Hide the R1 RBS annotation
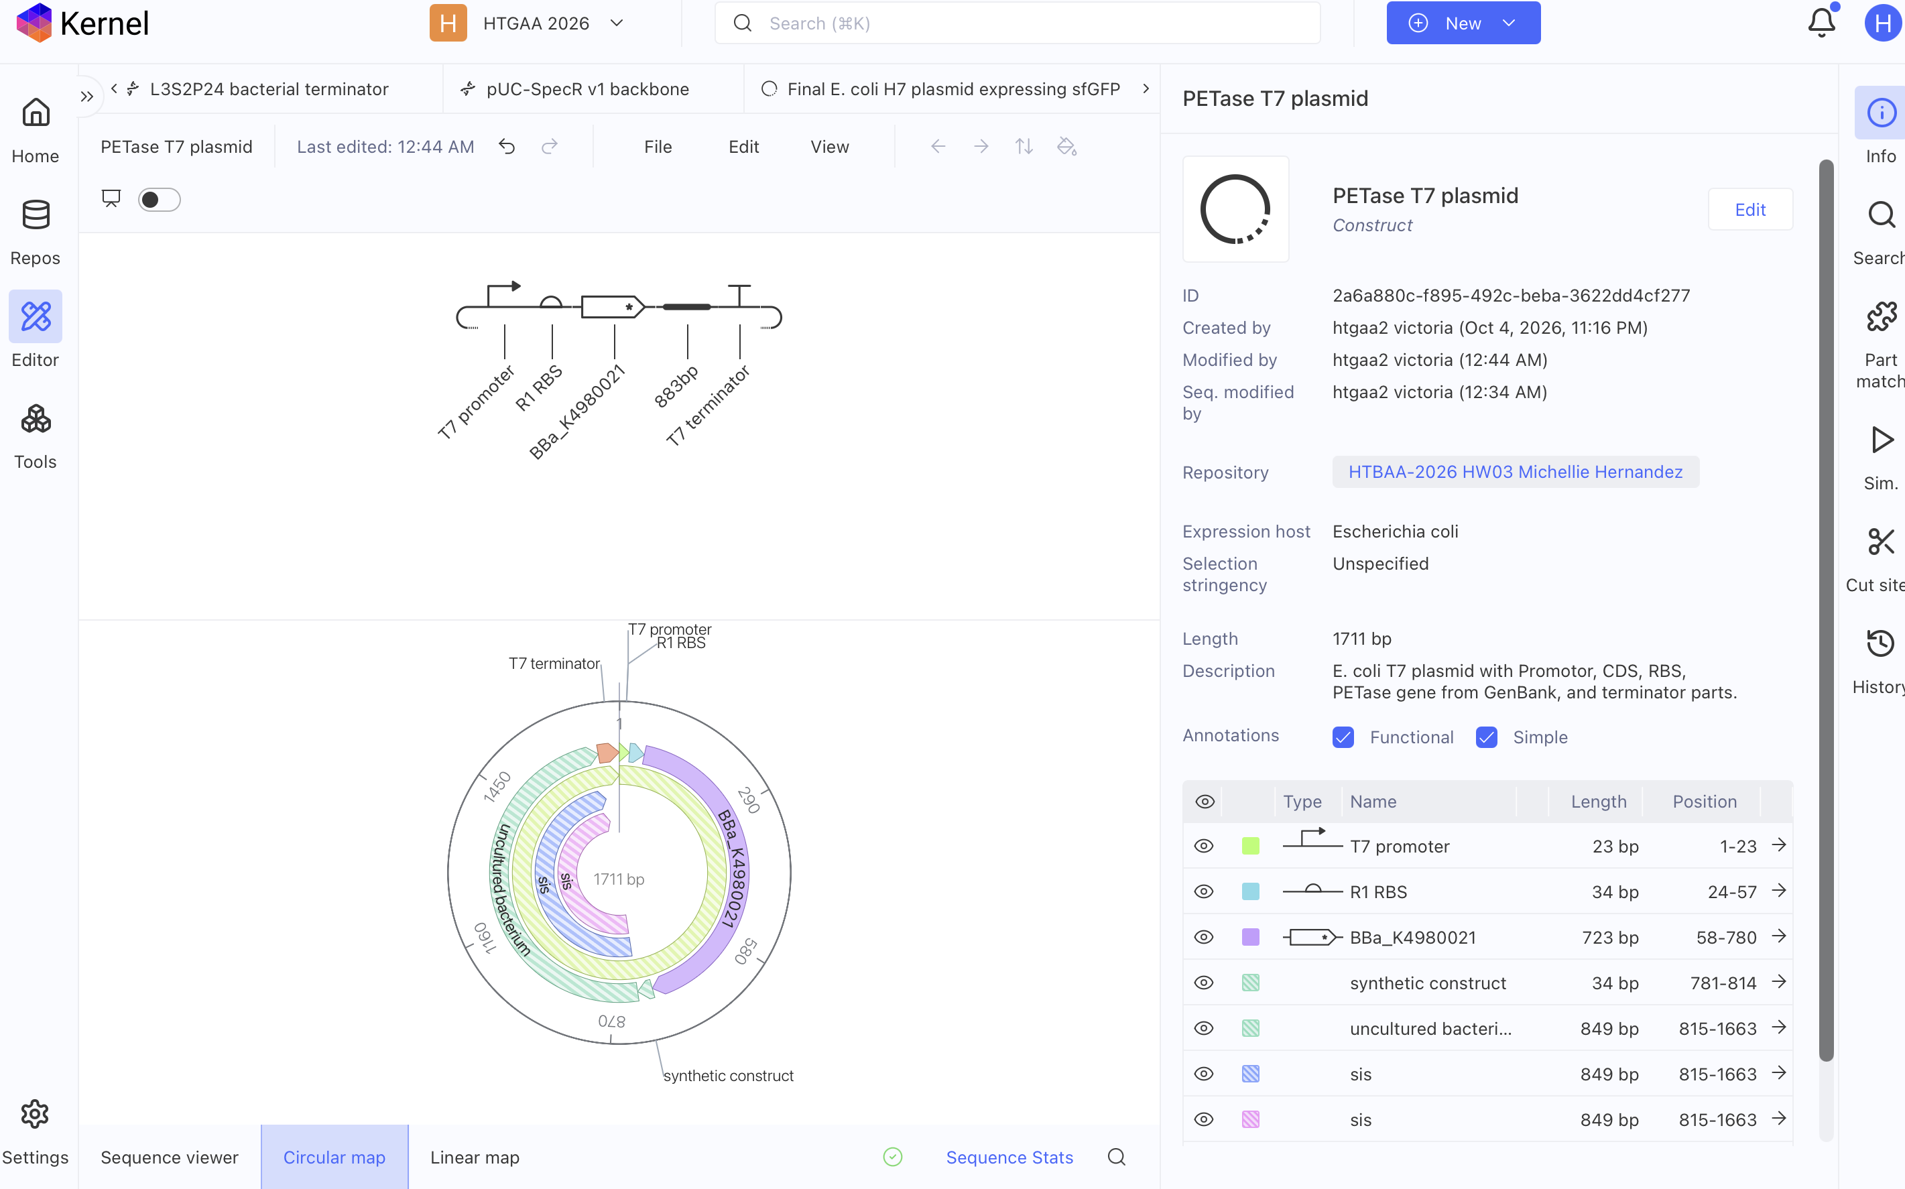This screenshot has width=1905, height=1189. 1205,891
